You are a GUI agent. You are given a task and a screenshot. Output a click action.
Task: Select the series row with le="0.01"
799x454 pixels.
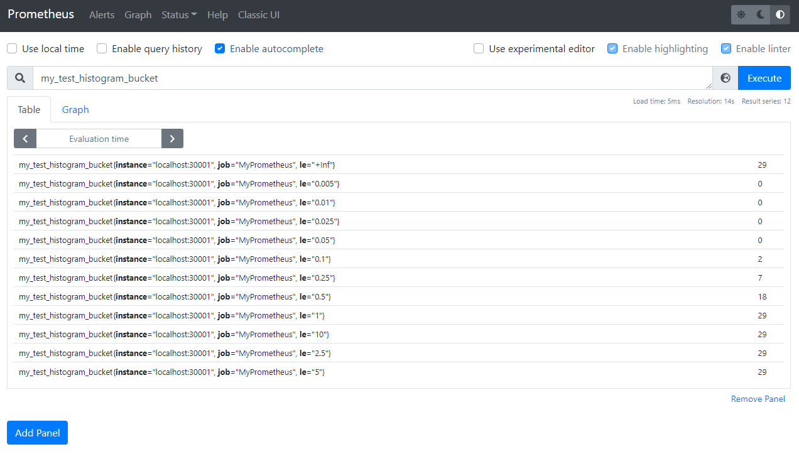click(x=399, y=202)
